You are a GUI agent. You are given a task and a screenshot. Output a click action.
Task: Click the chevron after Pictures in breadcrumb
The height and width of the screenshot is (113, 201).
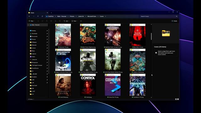click(x=76, y=16)
